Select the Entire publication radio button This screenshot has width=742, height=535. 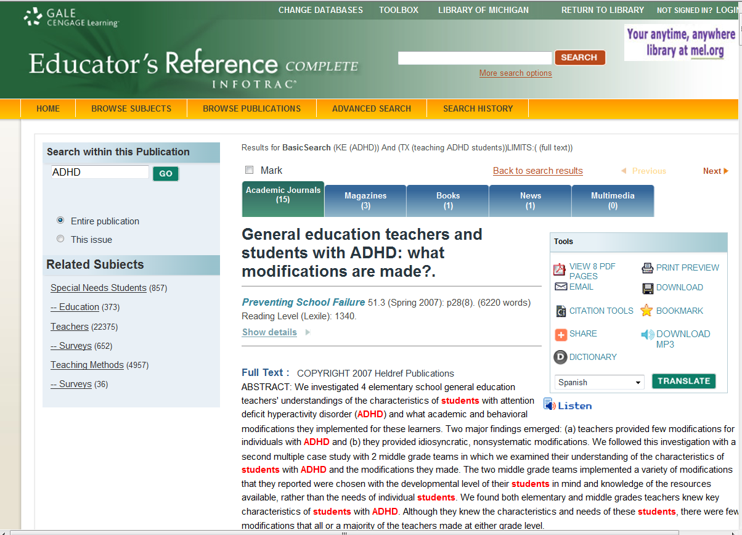click(60, 220)
